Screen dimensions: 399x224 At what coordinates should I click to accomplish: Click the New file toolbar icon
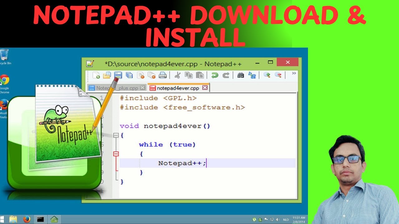(x=96, y=75)
